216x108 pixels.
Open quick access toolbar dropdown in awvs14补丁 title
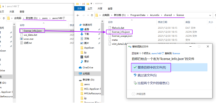point(3,6)
